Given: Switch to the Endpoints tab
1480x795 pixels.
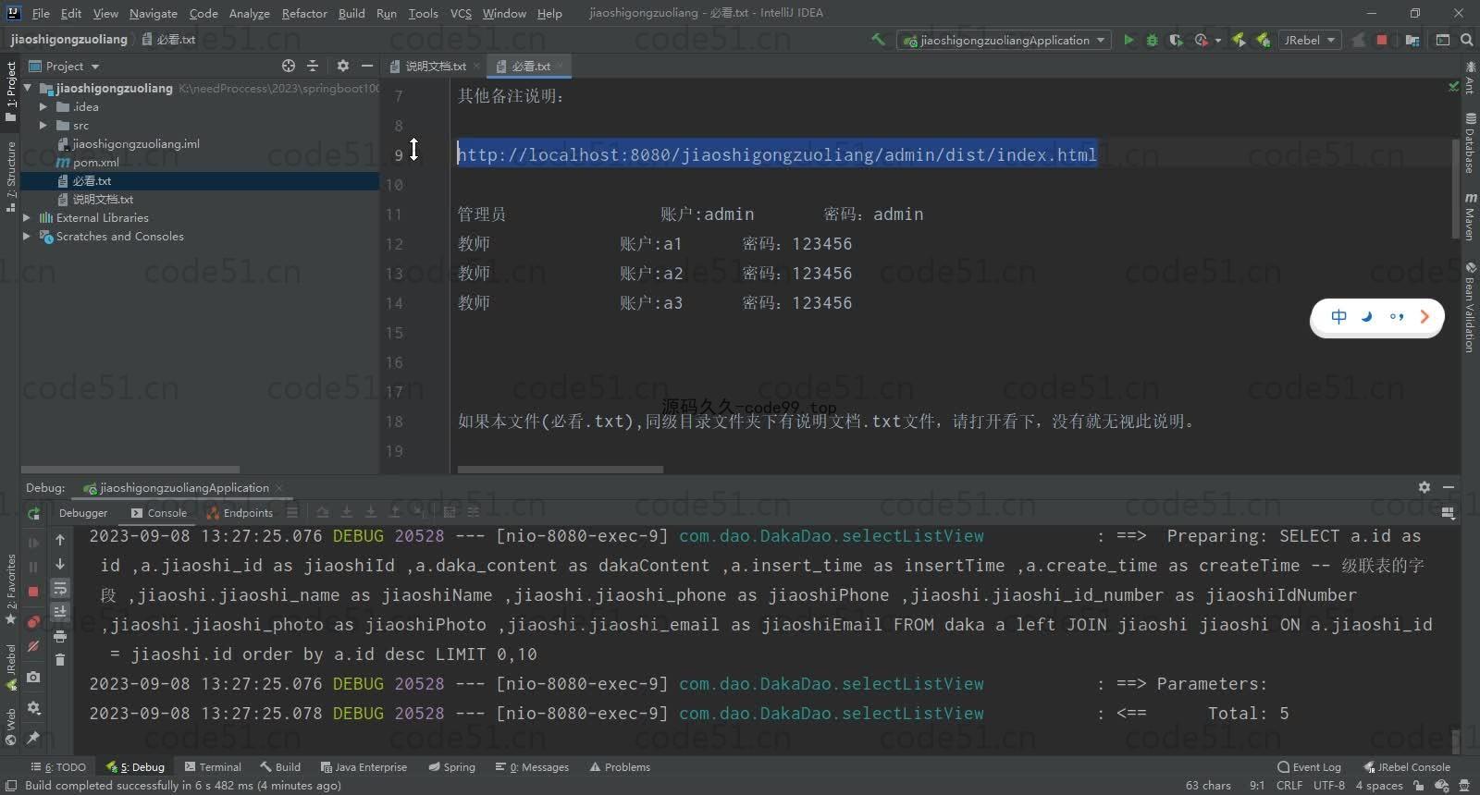Looking at the screenshot, I should (240, 512).
